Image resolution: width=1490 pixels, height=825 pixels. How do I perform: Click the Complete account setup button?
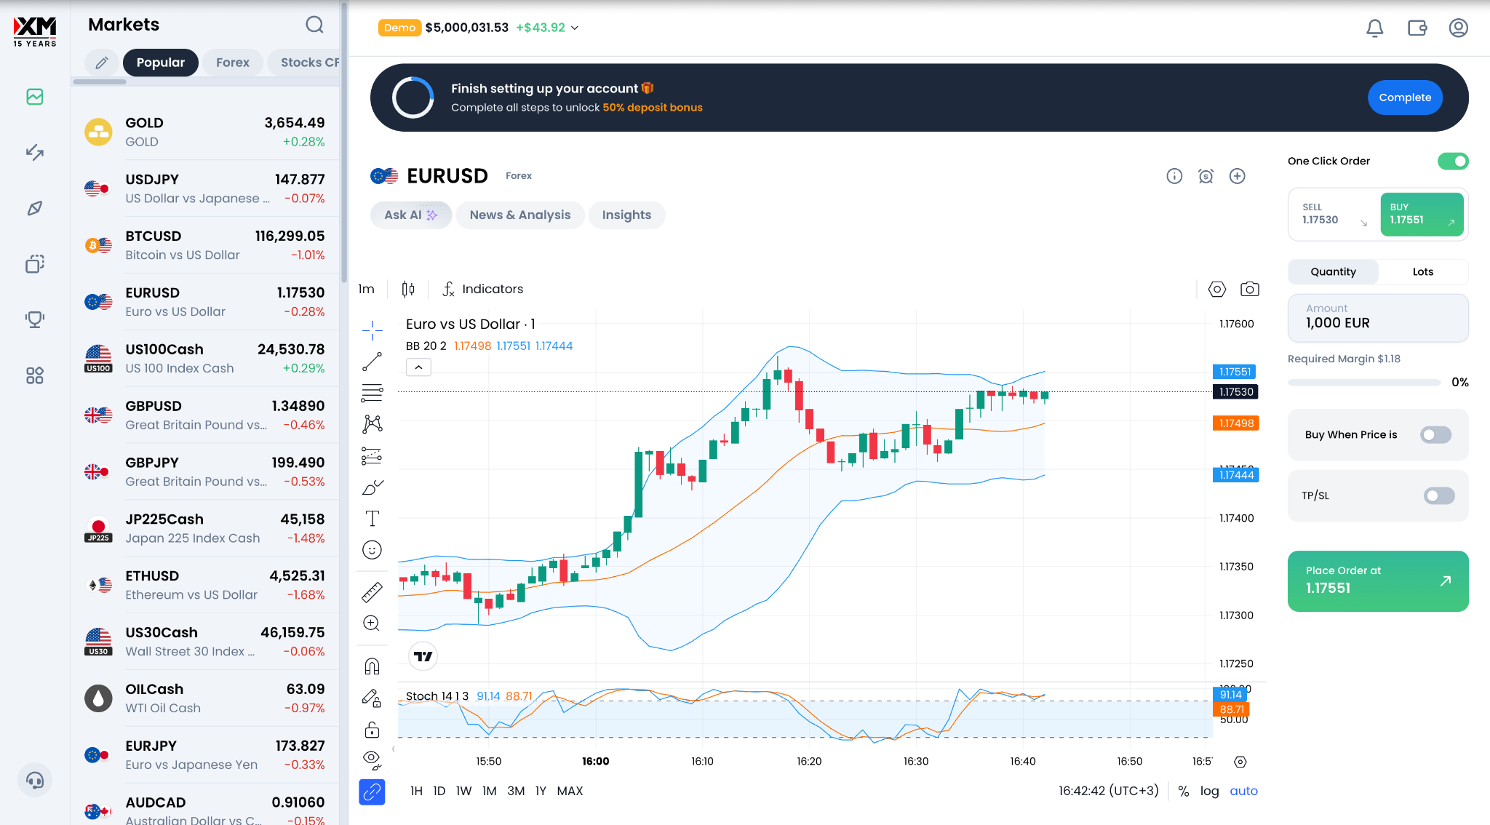click(1405, 97)
